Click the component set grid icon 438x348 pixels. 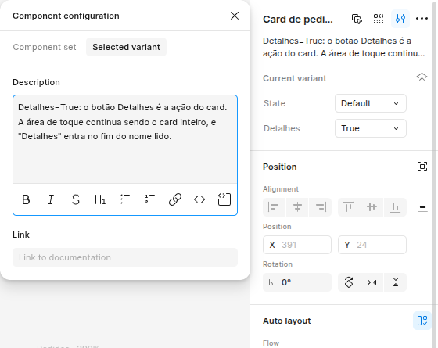379,19
